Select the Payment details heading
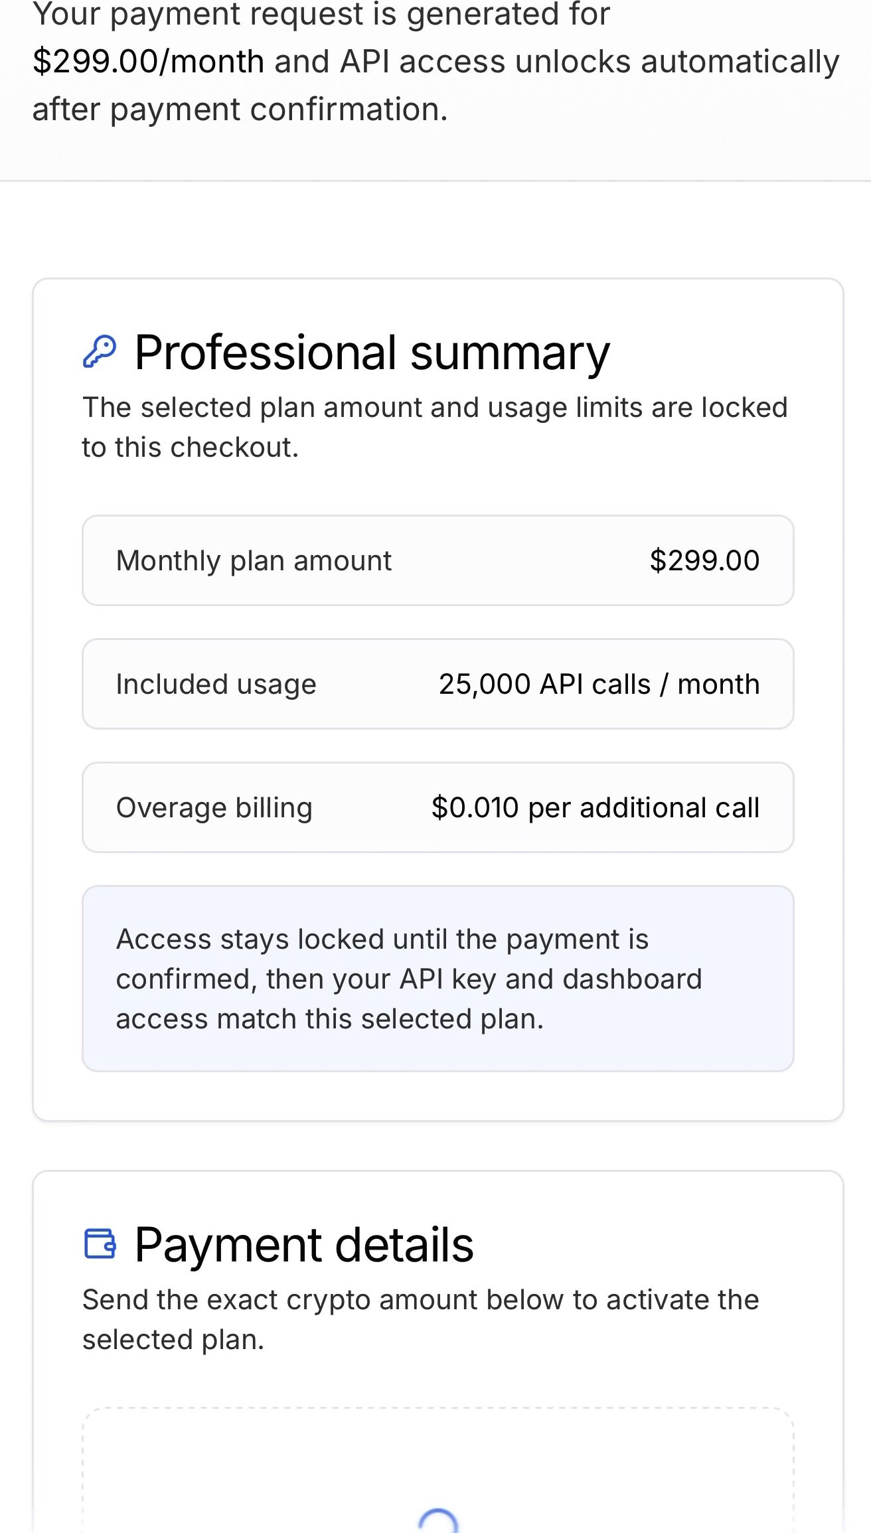Viewport: 871px width, 1533px height. click(x=304, y=1244)
